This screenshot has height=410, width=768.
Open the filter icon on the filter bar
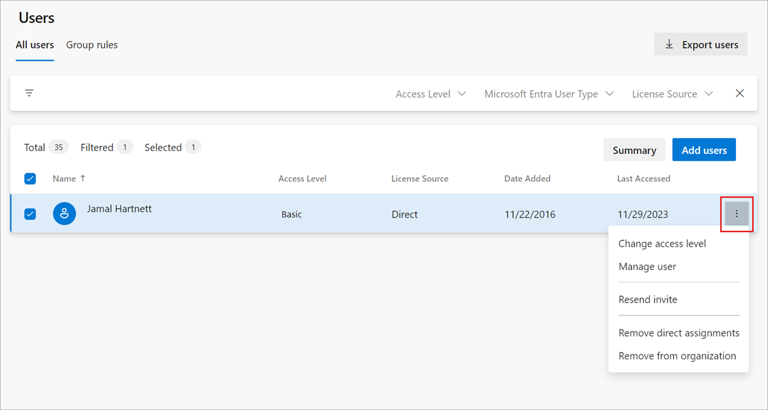29,93
